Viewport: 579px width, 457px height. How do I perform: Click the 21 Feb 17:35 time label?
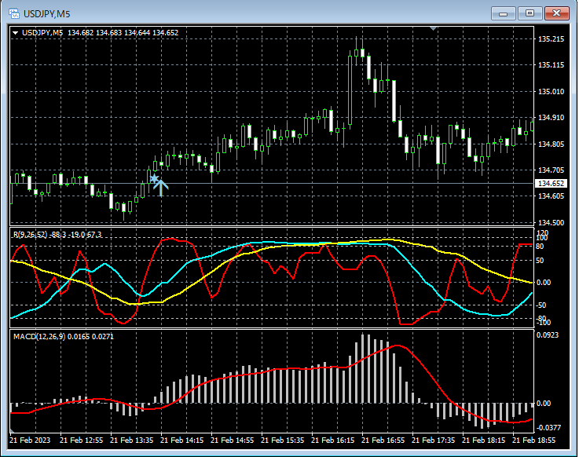coord(434,441)
